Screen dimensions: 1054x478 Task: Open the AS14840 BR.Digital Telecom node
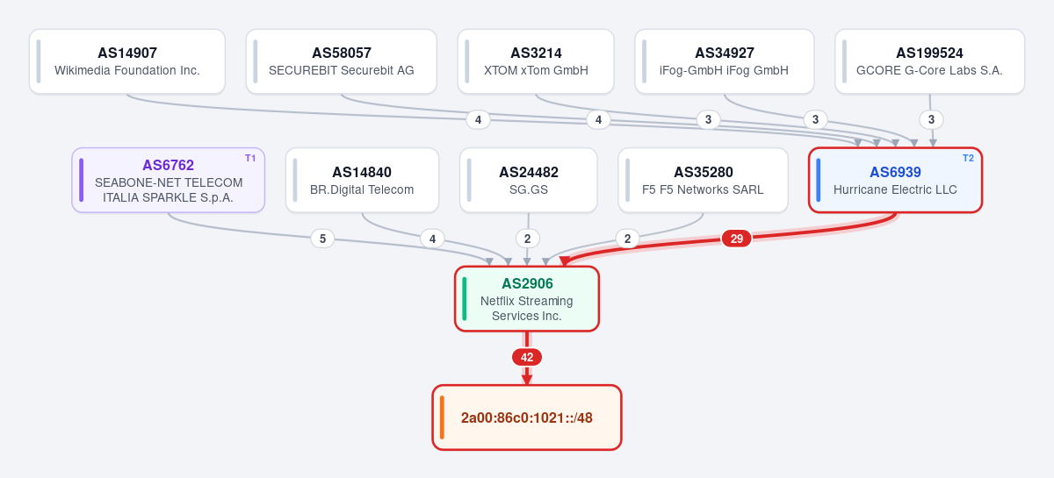(x=362, y=180)
